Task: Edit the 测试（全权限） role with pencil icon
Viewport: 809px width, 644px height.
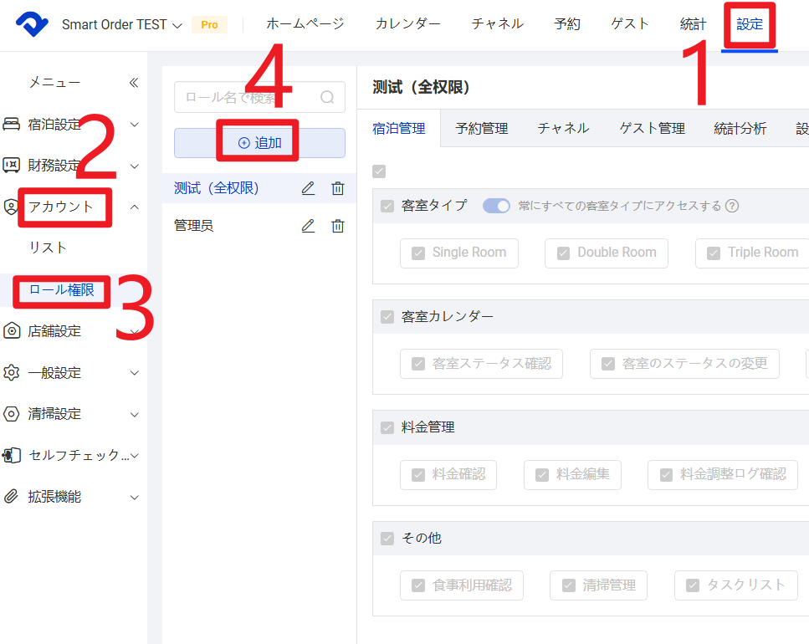Action: coord(308,188)
